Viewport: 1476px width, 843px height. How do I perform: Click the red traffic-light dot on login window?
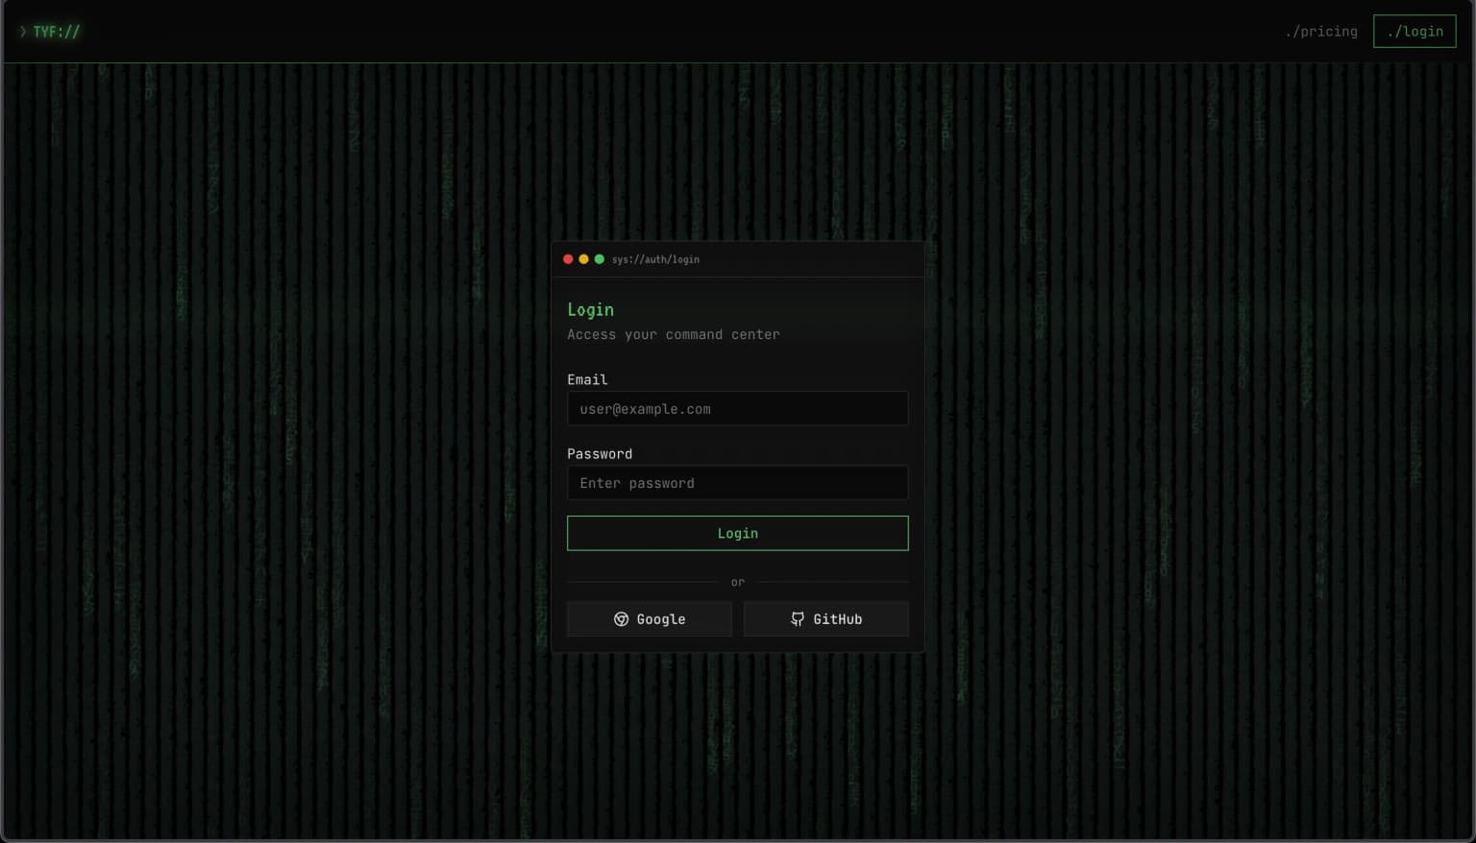(x=567, y=258)
